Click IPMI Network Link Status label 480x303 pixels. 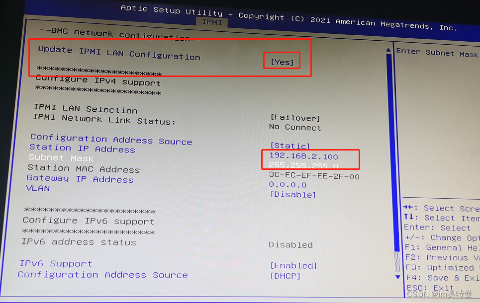104,119
